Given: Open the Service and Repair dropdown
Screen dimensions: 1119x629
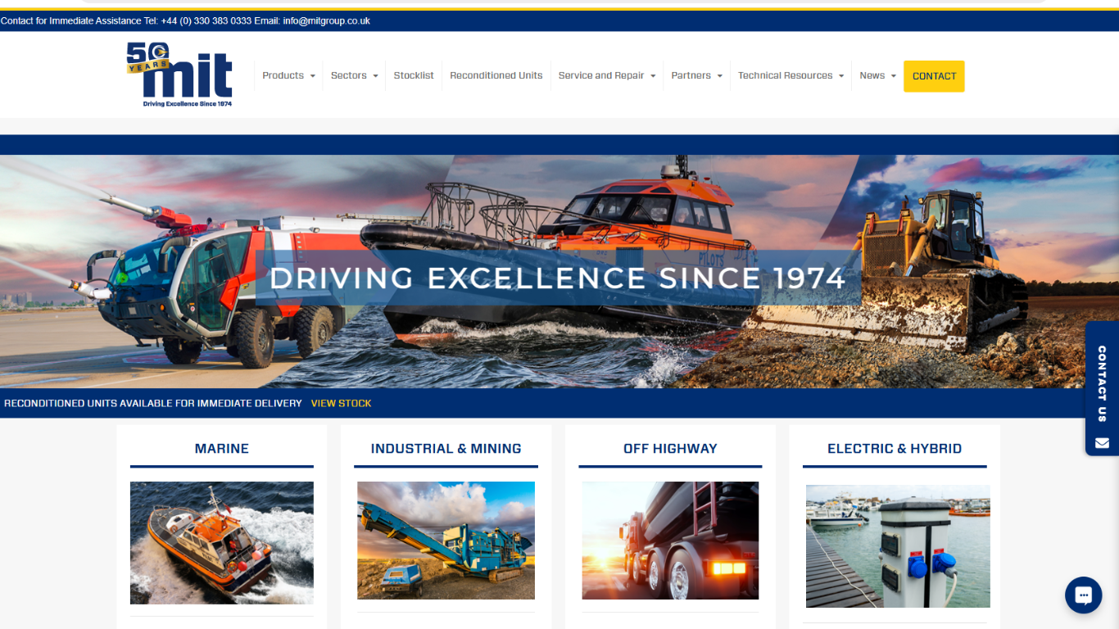Looking at the screenshot, I should pos(606,75).
